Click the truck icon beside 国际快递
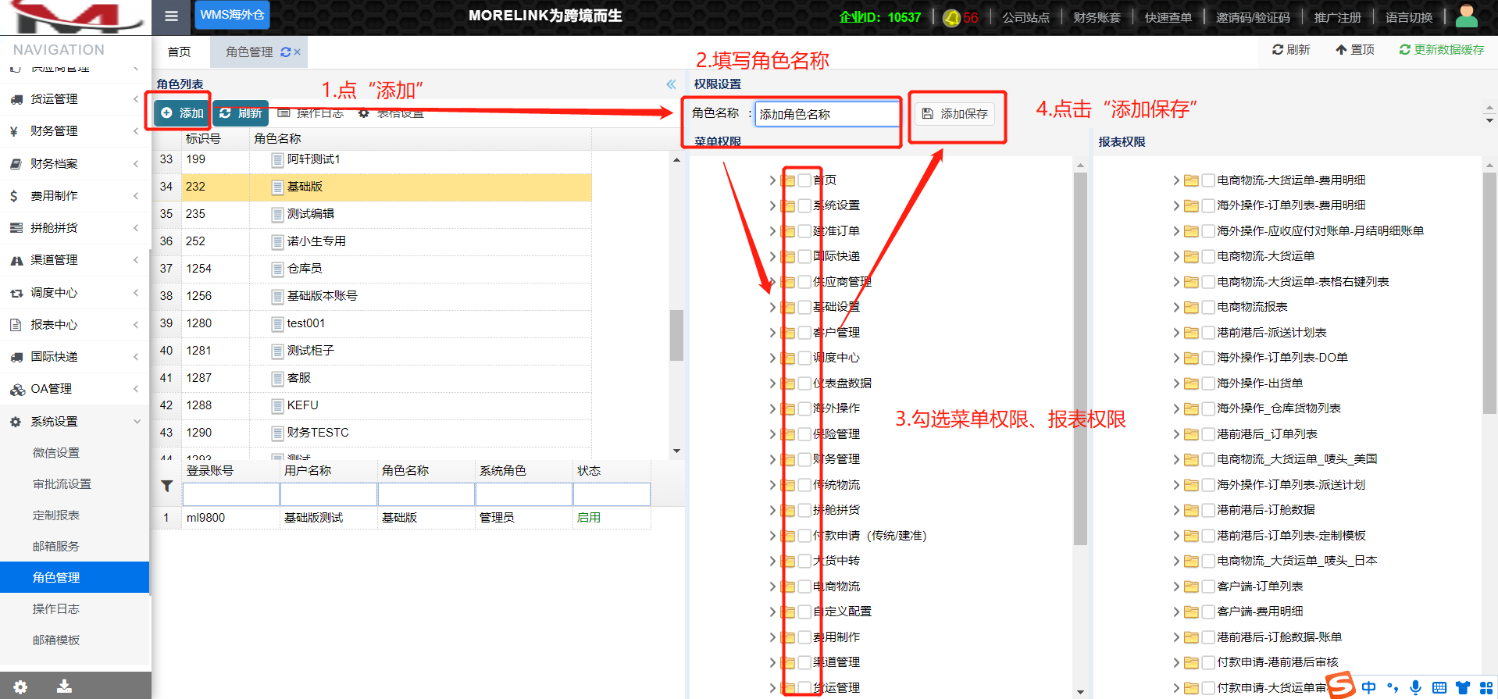 pos(16,357)
